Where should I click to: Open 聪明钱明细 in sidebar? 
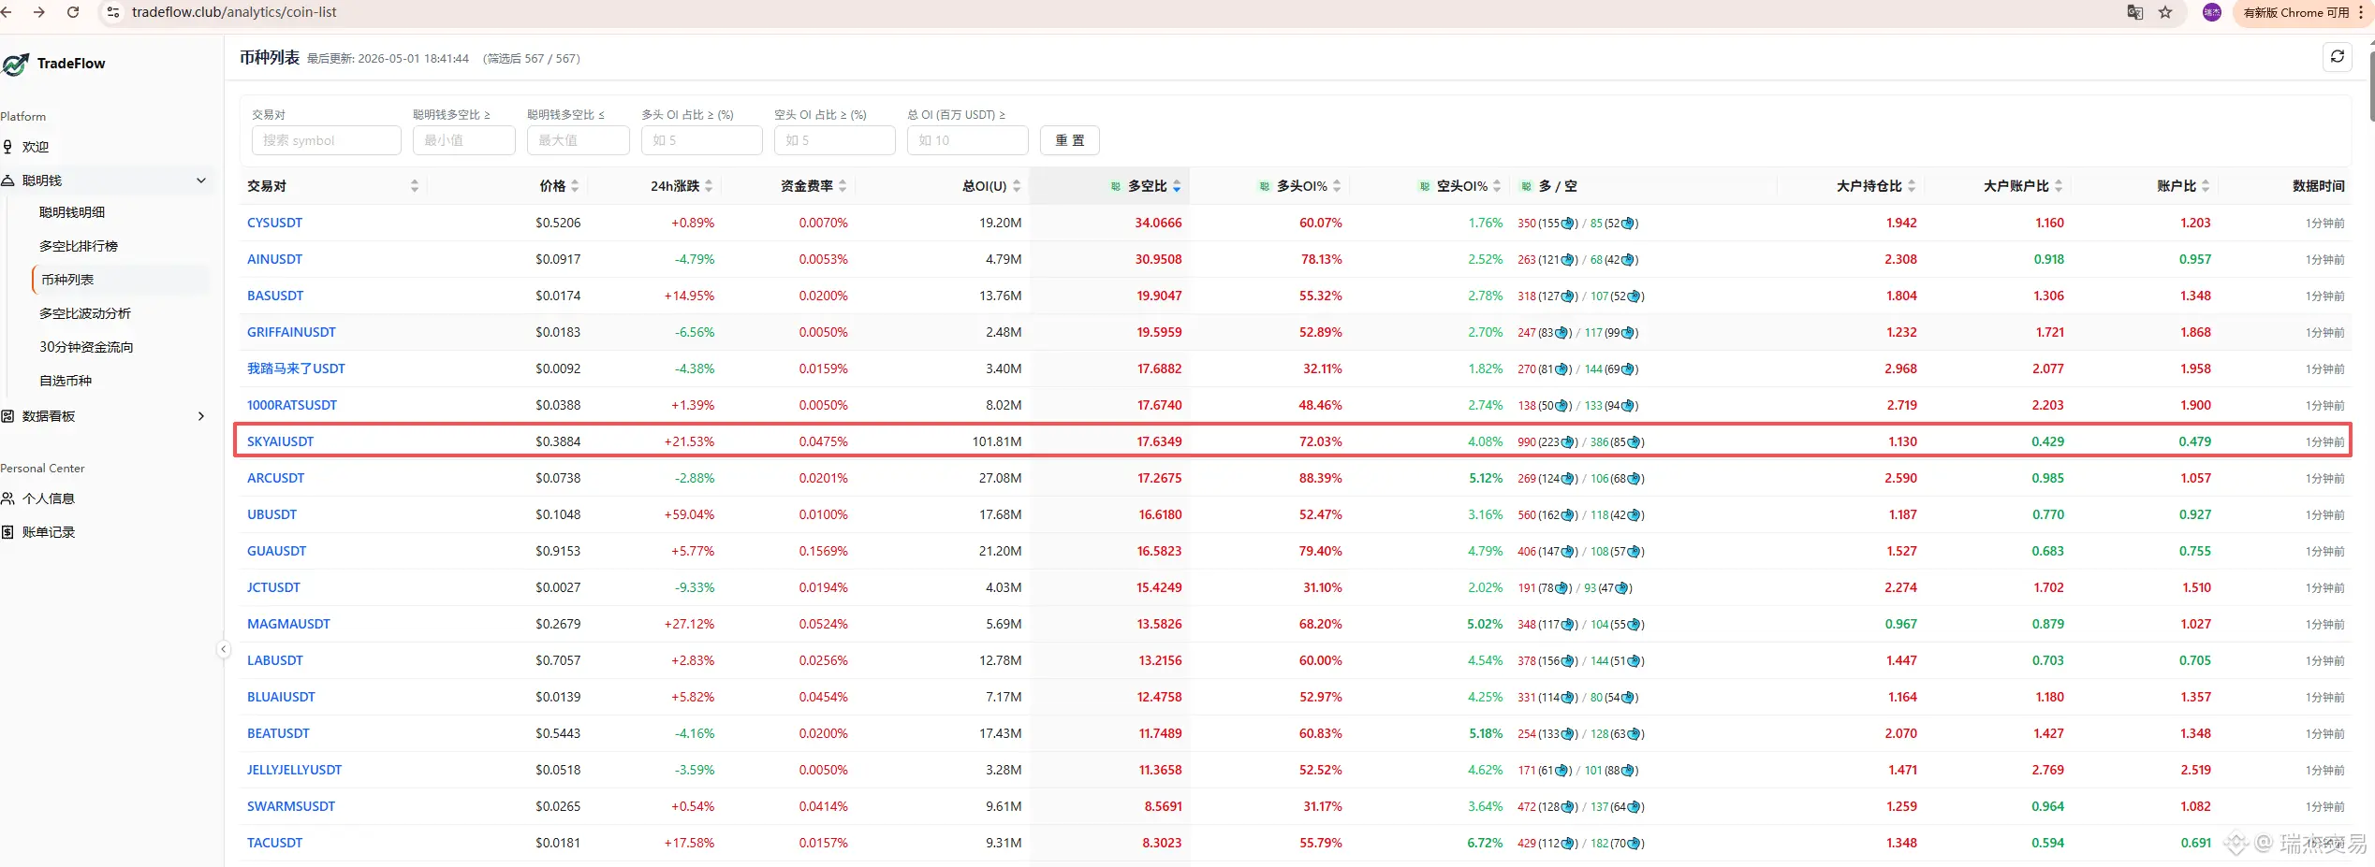tap(72, 212)
